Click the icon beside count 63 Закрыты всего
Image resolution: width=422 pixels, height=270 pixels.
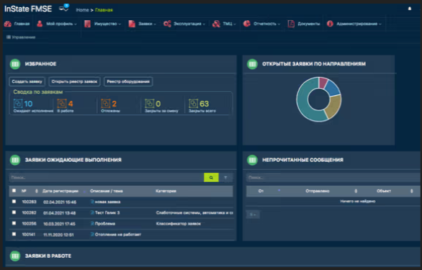pyautogui.click(x=194, y=104)
